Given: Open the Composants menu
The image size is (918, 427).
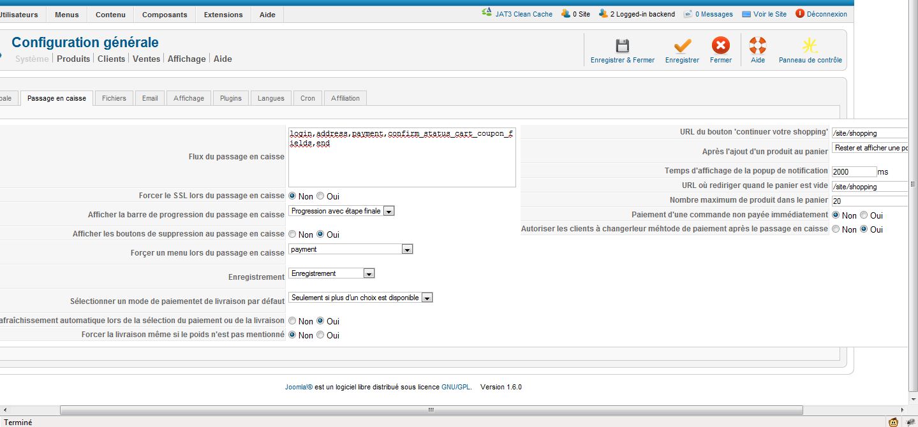Looking at the screenshot, I should 165,15.
